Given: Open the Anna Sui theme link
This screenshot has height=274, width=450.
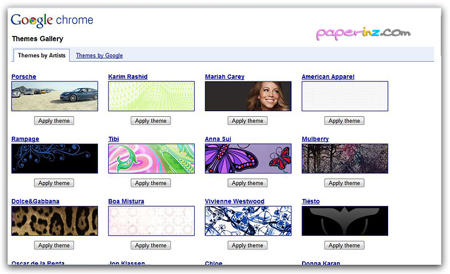Looking at the screenshot, I should click(x=218, y=139).
